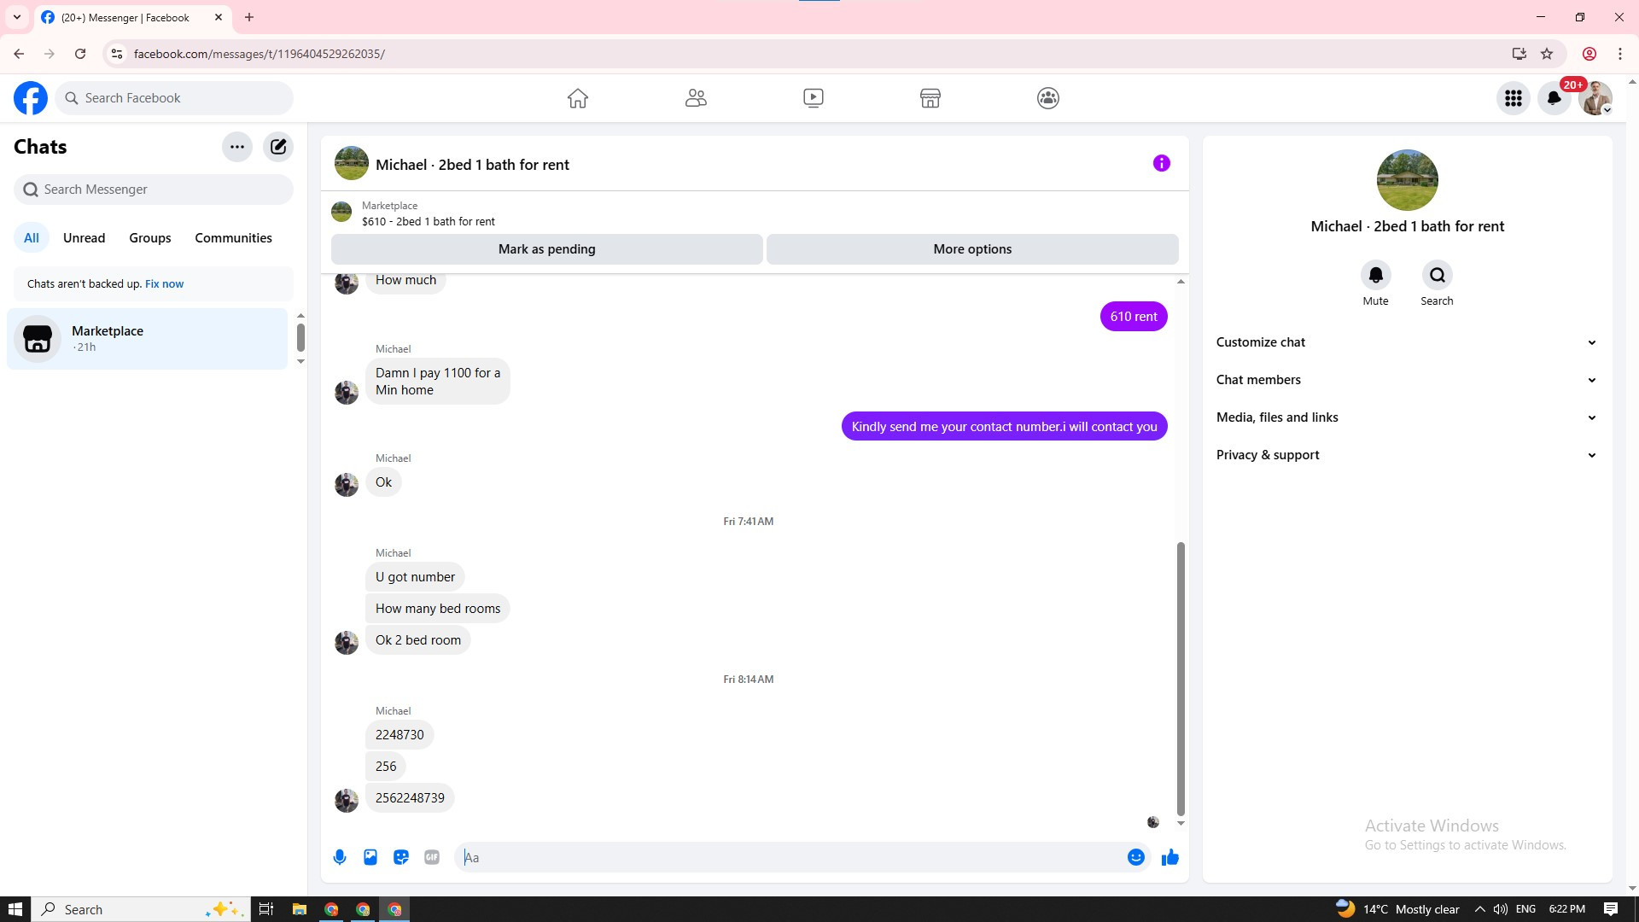Toggle conversation information panel icon
This screenshot has width=1639, height=922.
[1161, 163]
